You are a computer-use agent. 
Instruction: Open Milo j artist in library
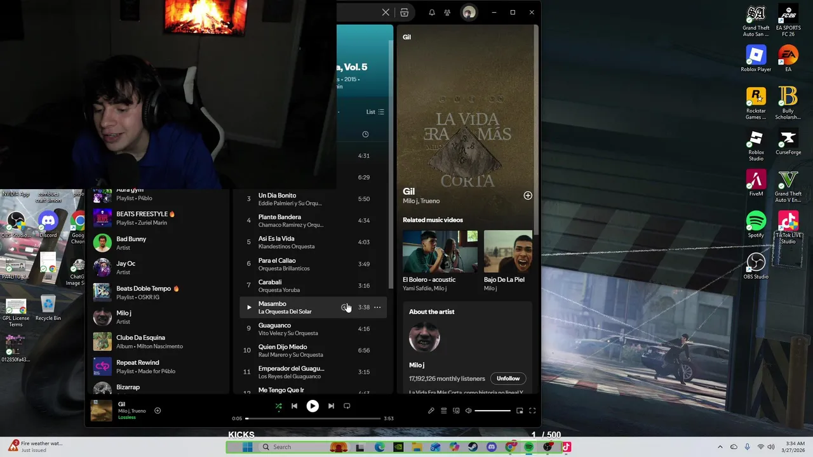point(159,317)
